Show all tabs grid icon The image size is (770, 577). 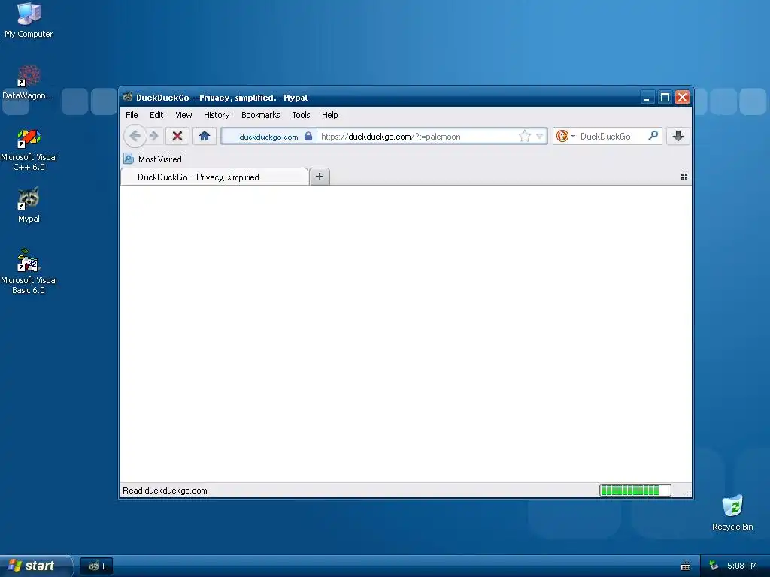[684, 177]
